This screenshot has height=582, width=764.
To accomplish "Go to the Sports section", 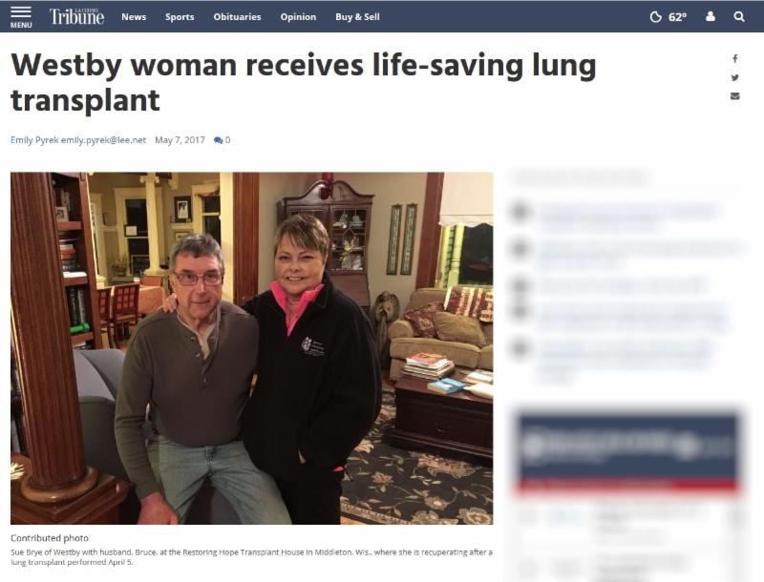I will (180, 16).
